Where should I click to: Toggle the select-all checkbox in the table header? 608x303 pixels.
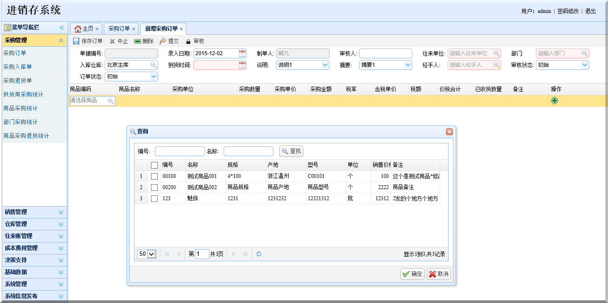pyautogui.click(x=154, y=166)
